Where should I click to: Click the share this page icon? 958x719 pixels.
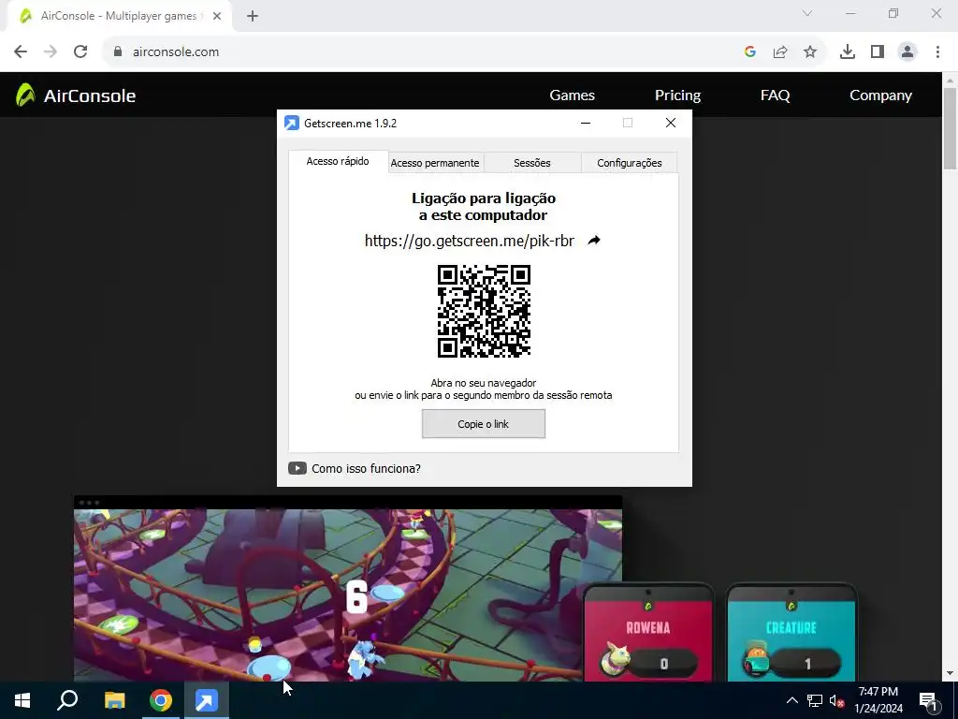780,51
